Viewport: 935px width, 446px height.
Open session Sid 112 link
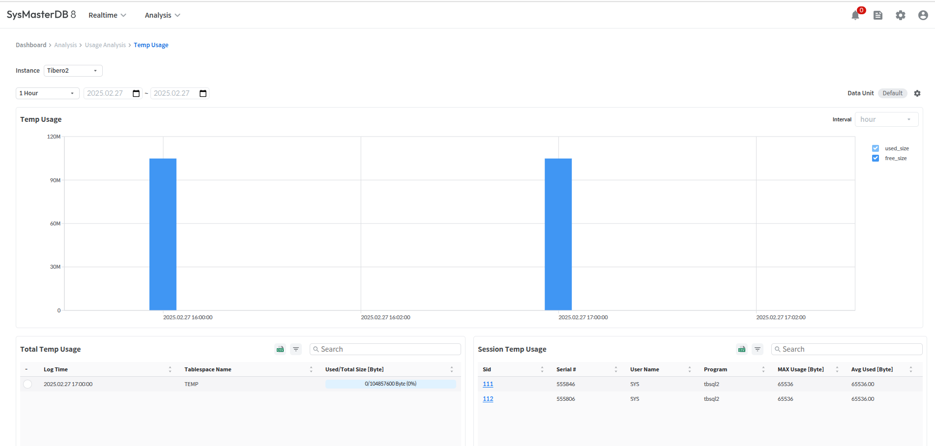pyautogui.click(x=488, y=399)
